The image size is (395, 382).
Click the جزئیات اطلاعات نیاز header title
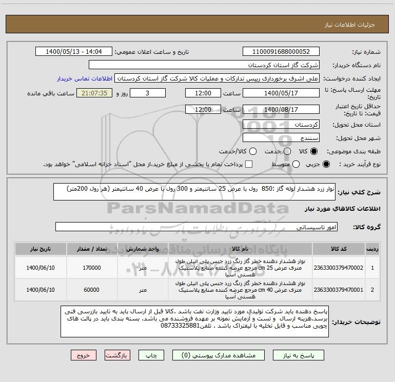click(x=350, y=25)
